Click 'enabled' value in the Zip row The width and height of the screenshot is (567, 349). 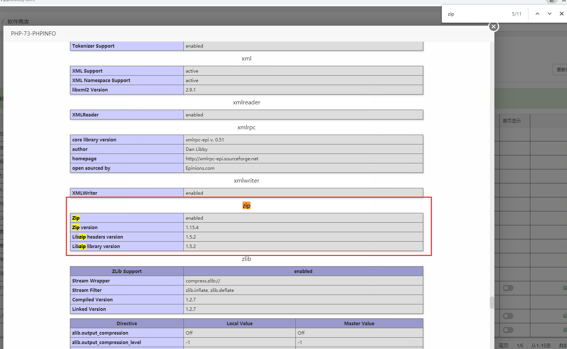click(x=194, y=218)
